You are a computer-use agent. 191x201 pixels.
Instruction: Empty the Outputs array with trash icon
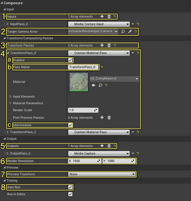109,146
